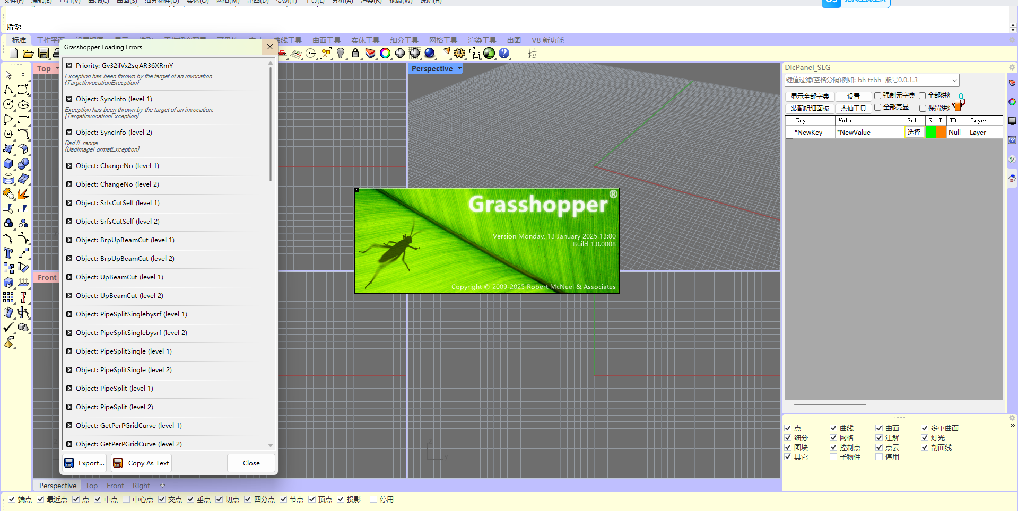This screenshot has height=511, width=1018.
Task: Click the New file icon in toolbar
Action: (x=13, y=53)
